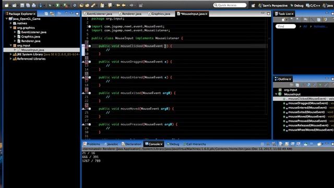Viewport: 334px width, 188px height.
Task: Switch to Sam's Perspective
Action: click(272, 6)
